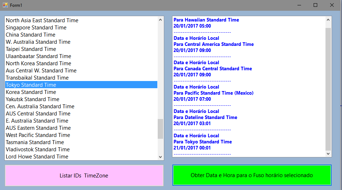Select Singapore Standard Time in list

point(81,27)
